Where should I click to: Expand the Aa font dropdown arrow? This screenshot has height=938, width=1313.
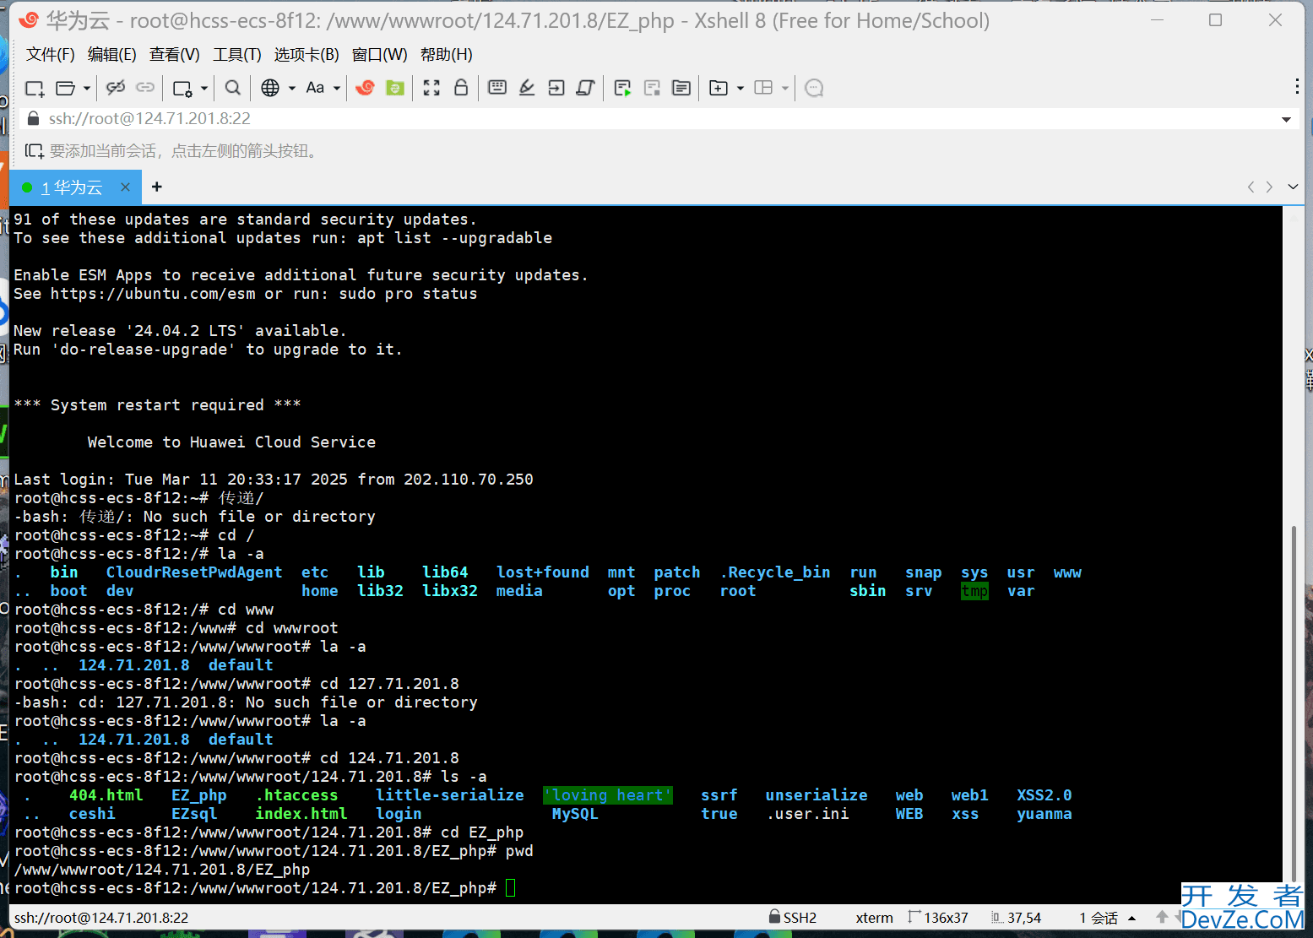(337, 88)
